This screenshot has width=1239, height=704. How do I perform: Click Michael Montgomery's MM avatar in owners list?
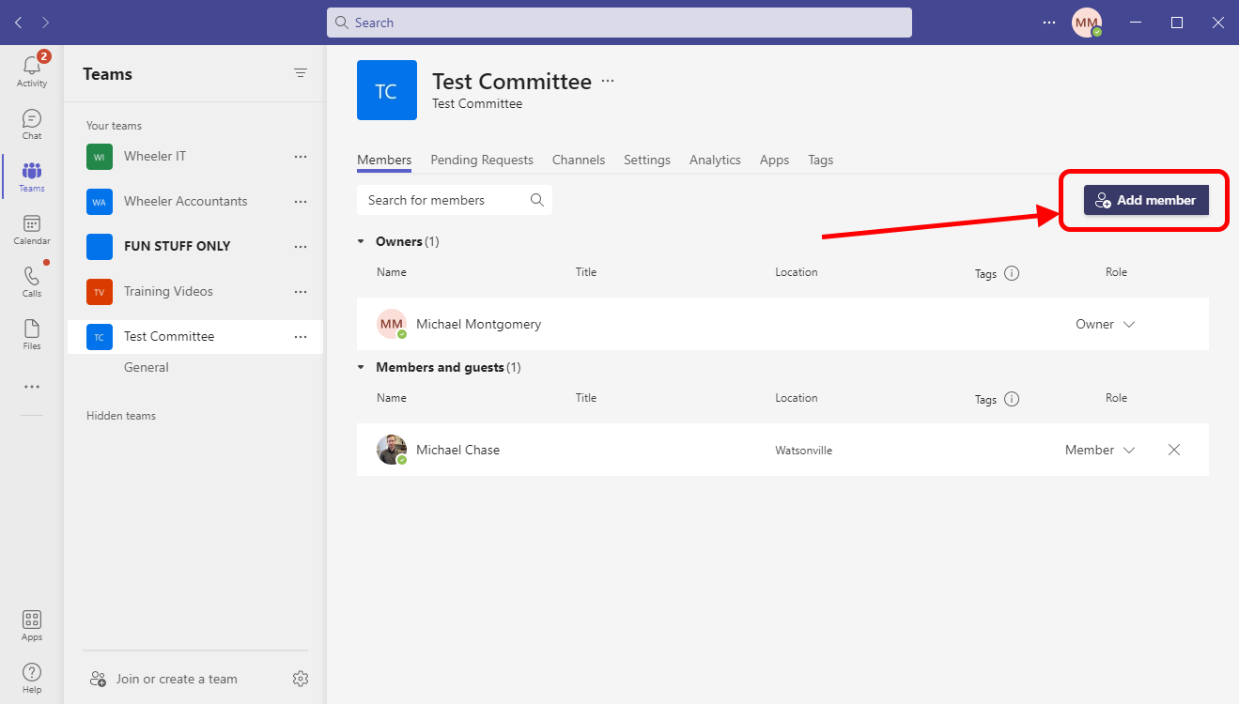[392, 324]
